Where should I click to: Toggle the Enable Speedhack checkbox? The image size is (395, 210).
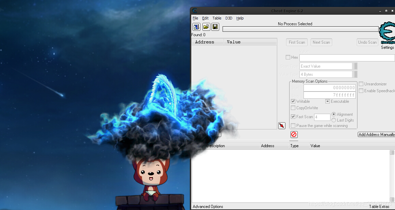click(361, 91)
